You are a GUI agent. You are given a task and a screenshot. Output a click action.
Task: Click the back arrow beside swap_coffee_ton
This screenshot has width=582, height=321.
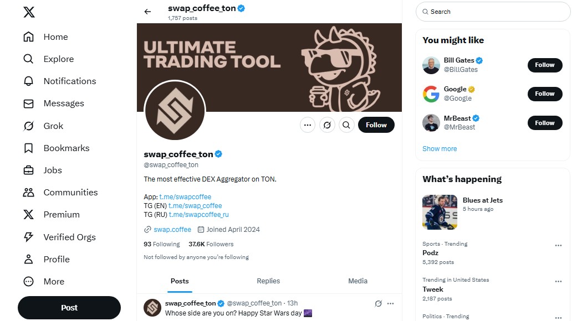pos(147,12)
